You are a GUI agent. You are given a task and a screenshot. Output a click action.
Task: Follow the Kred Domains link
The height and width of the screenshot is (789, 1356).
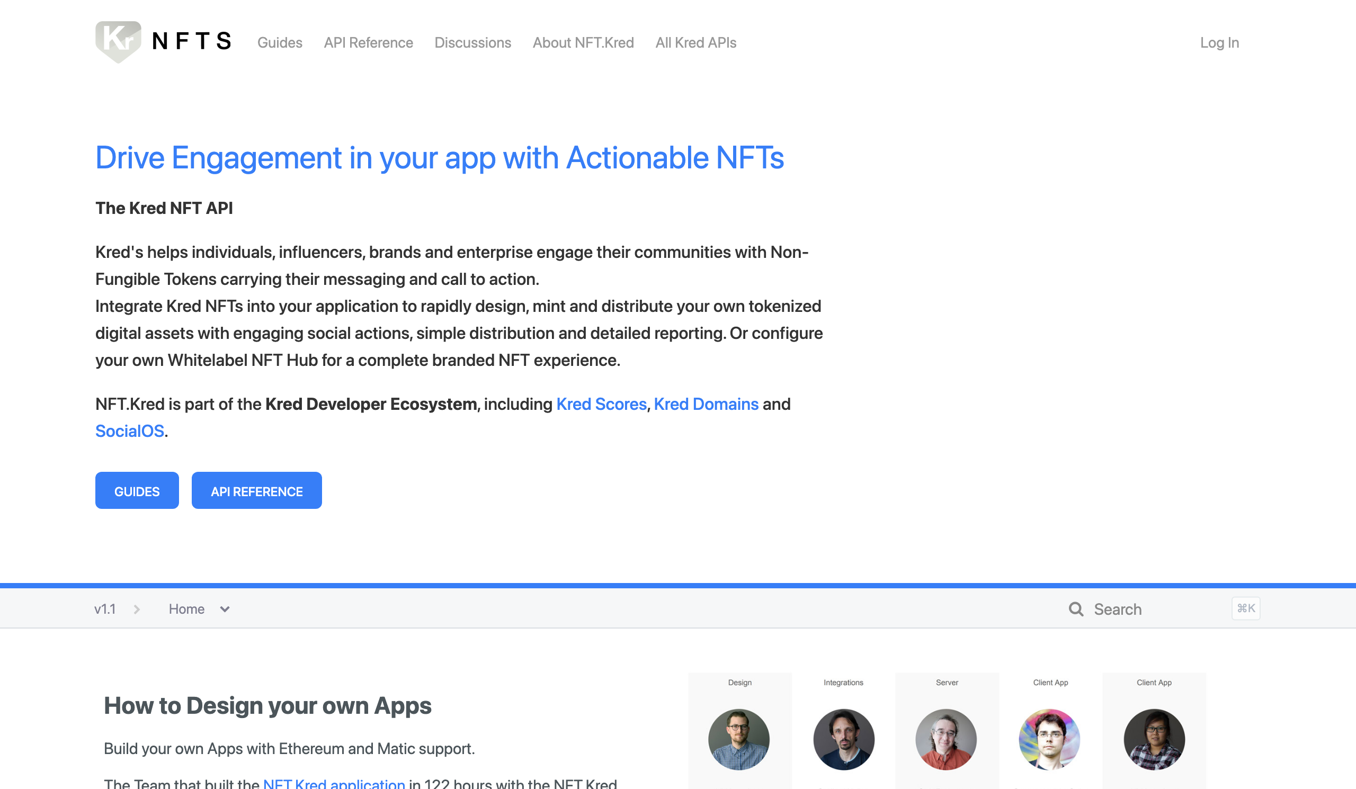click(706, 404)
